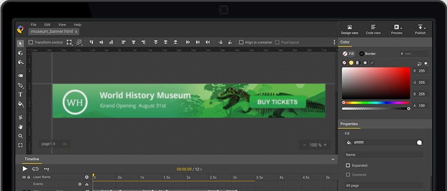Image resolution: width=447 pixels, height=191 pixels.
Task: Zoom in with the plus button
Action: 325,145
